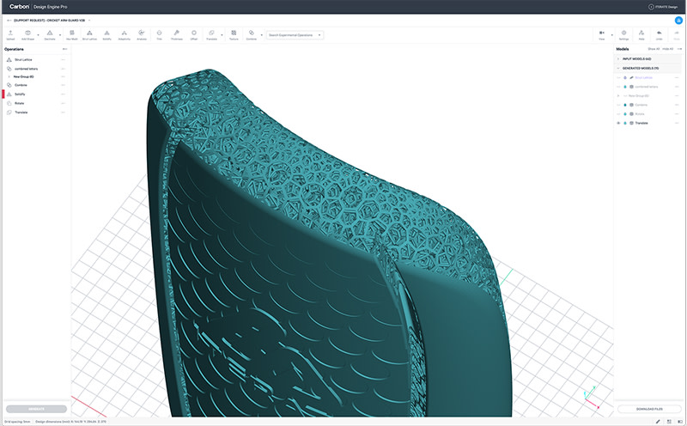687x426 pixels.
Task: Open the Settings toolbar button
Action: tap(623, 35)
